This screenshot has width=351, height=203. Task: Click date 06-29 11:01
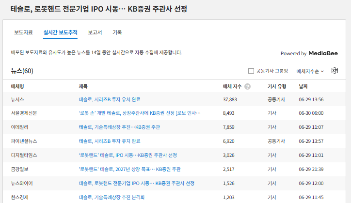click(x=311, y=155)
